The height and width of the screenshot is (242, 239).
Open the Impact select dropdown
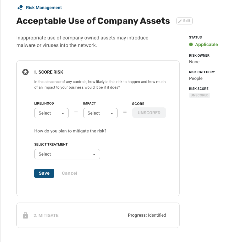click(100, 113)
